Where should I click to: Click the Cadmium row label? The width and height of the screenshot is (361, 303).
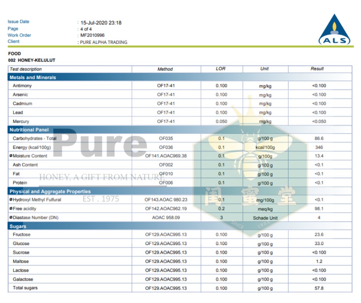click(x=22, y=103)
